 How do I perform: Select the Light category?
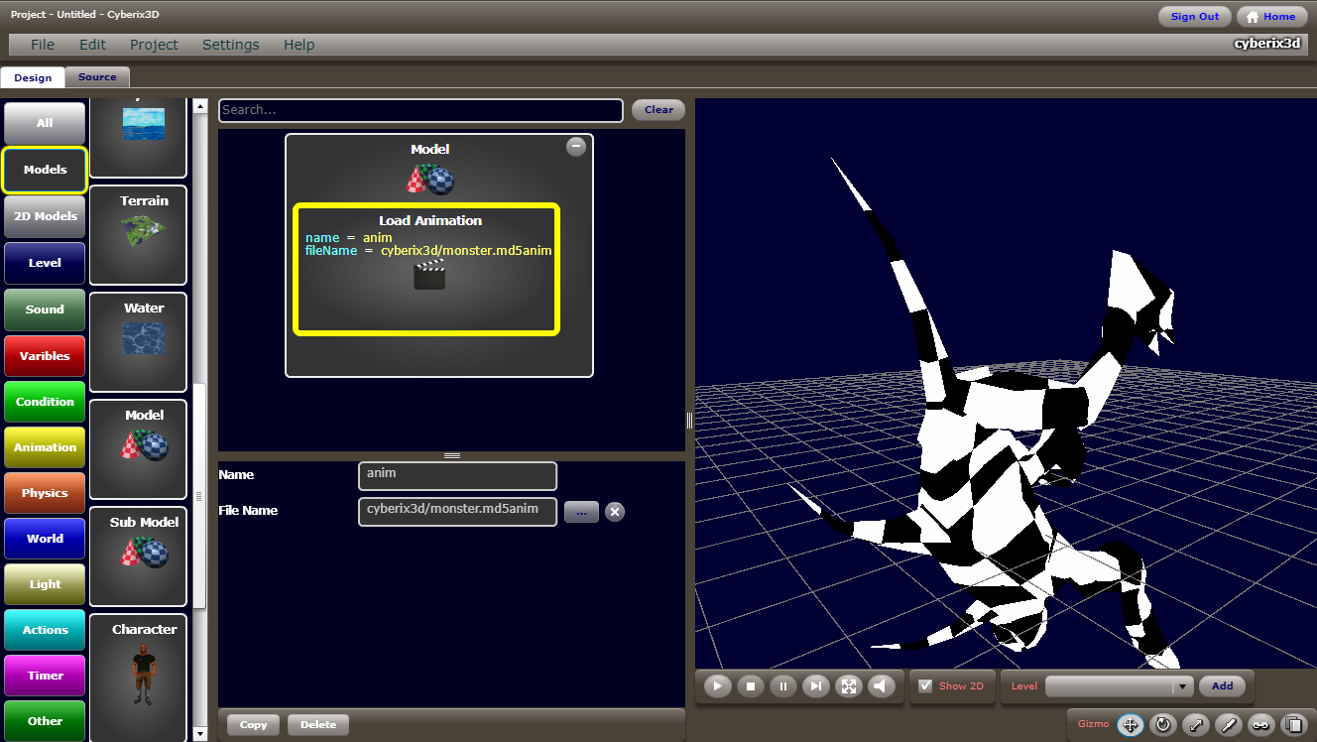[45, 584]
